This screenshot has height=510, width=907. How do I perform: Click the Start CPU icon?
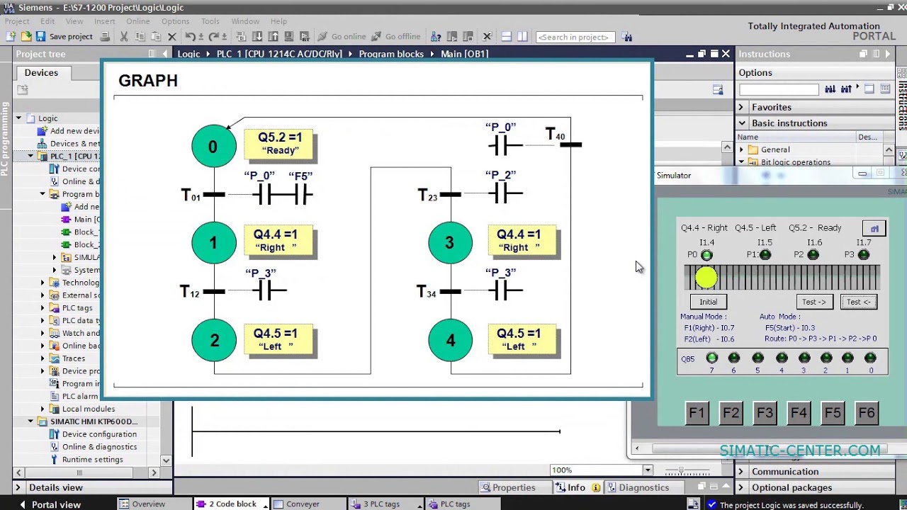pyautogui.click(x=453, y=36)
